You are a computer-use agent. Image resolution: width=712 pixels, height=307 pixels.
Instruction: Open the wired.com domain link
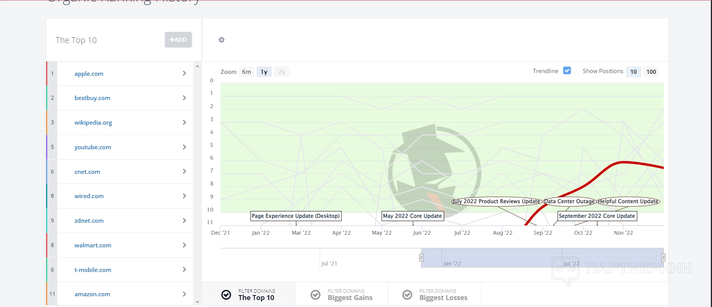click(x=89, y=196)
